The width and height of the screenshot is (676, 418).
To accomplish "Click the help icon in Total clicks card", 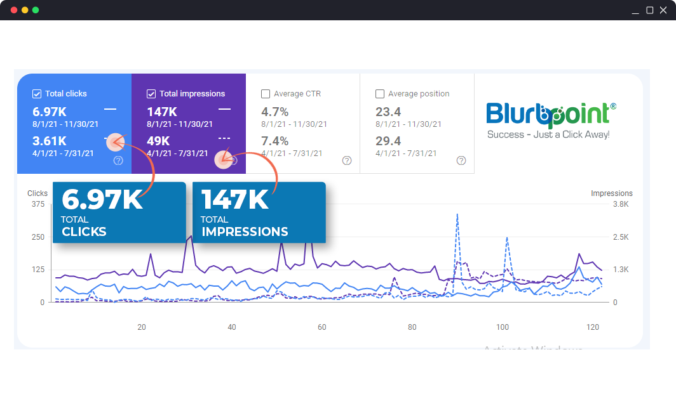I will click(118, 160).
